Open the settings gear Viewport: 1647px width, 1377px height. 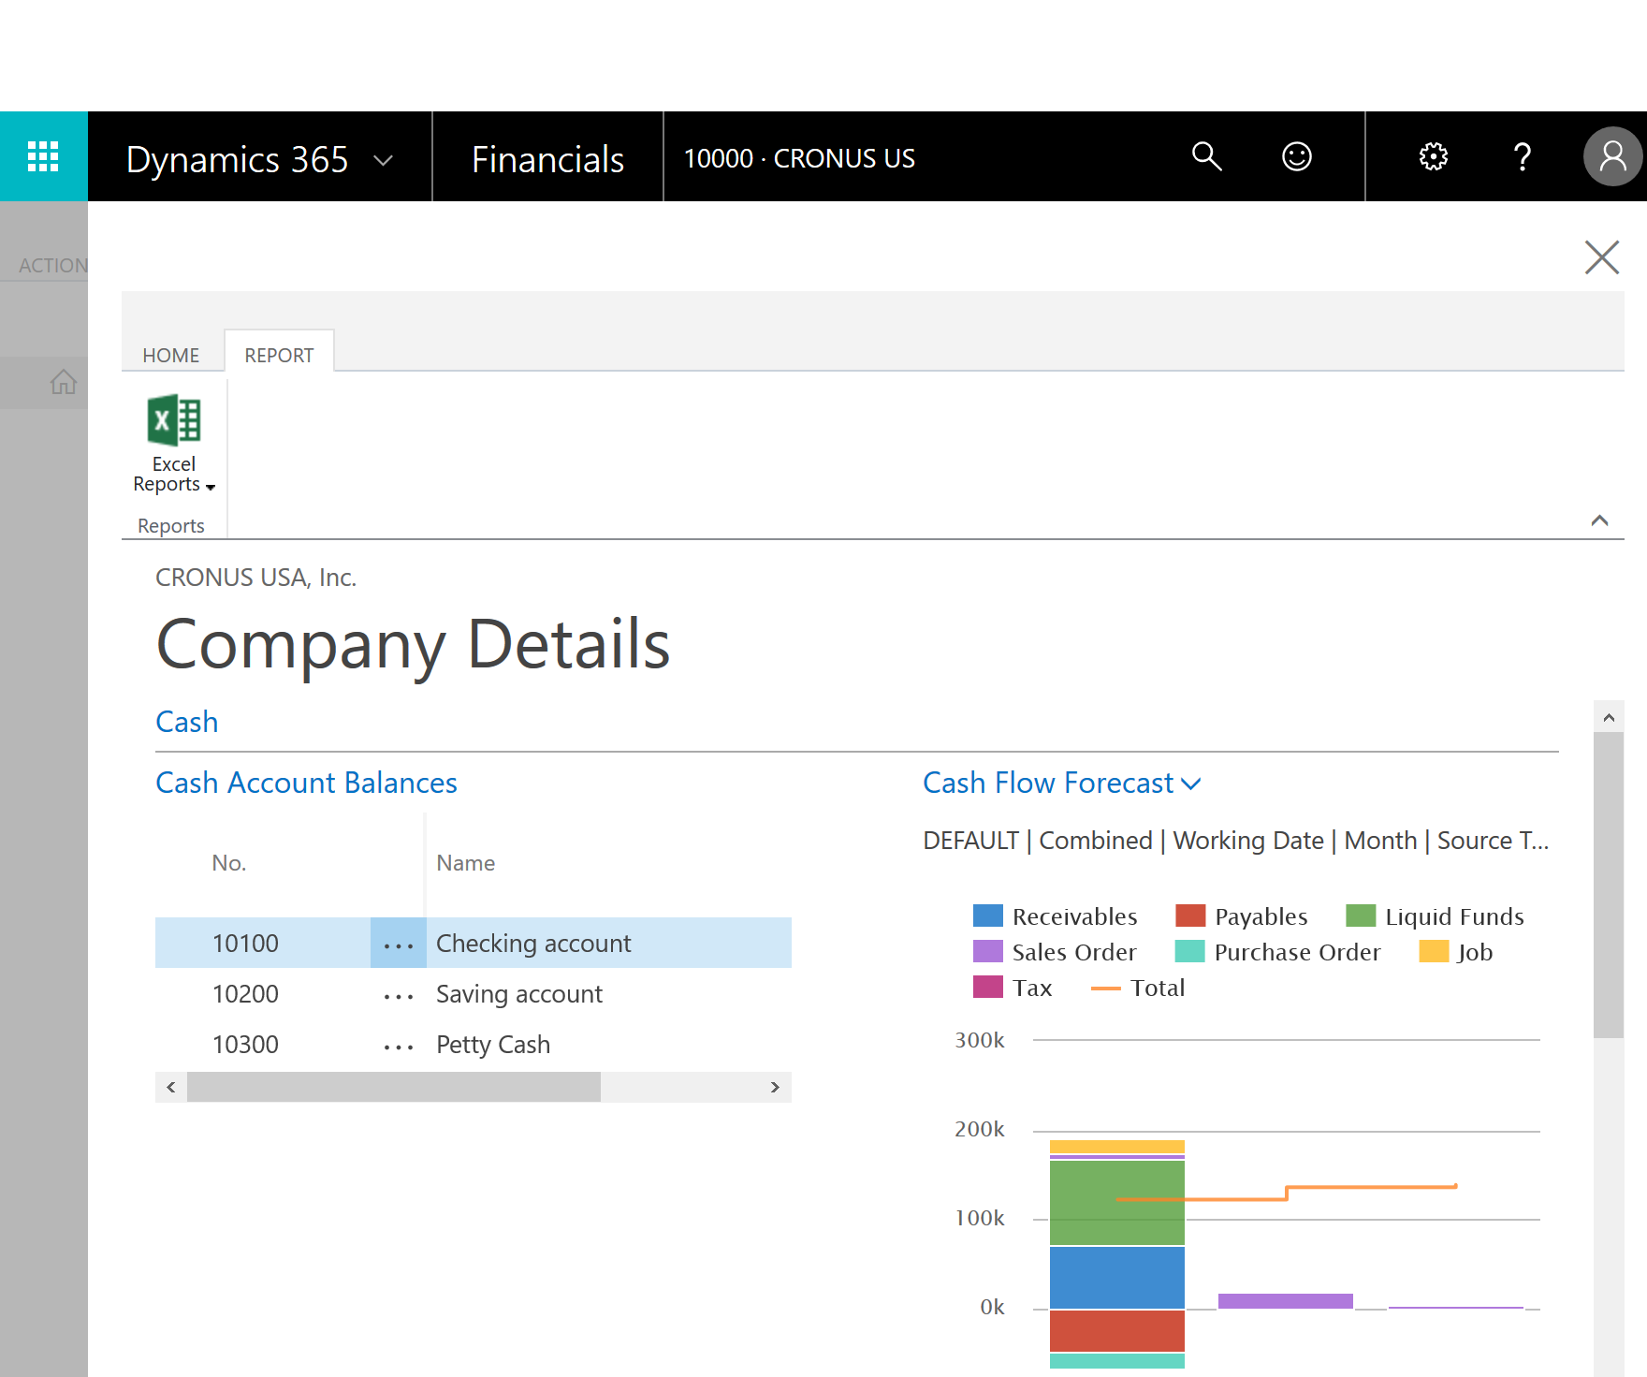[x=1432, y=156]
